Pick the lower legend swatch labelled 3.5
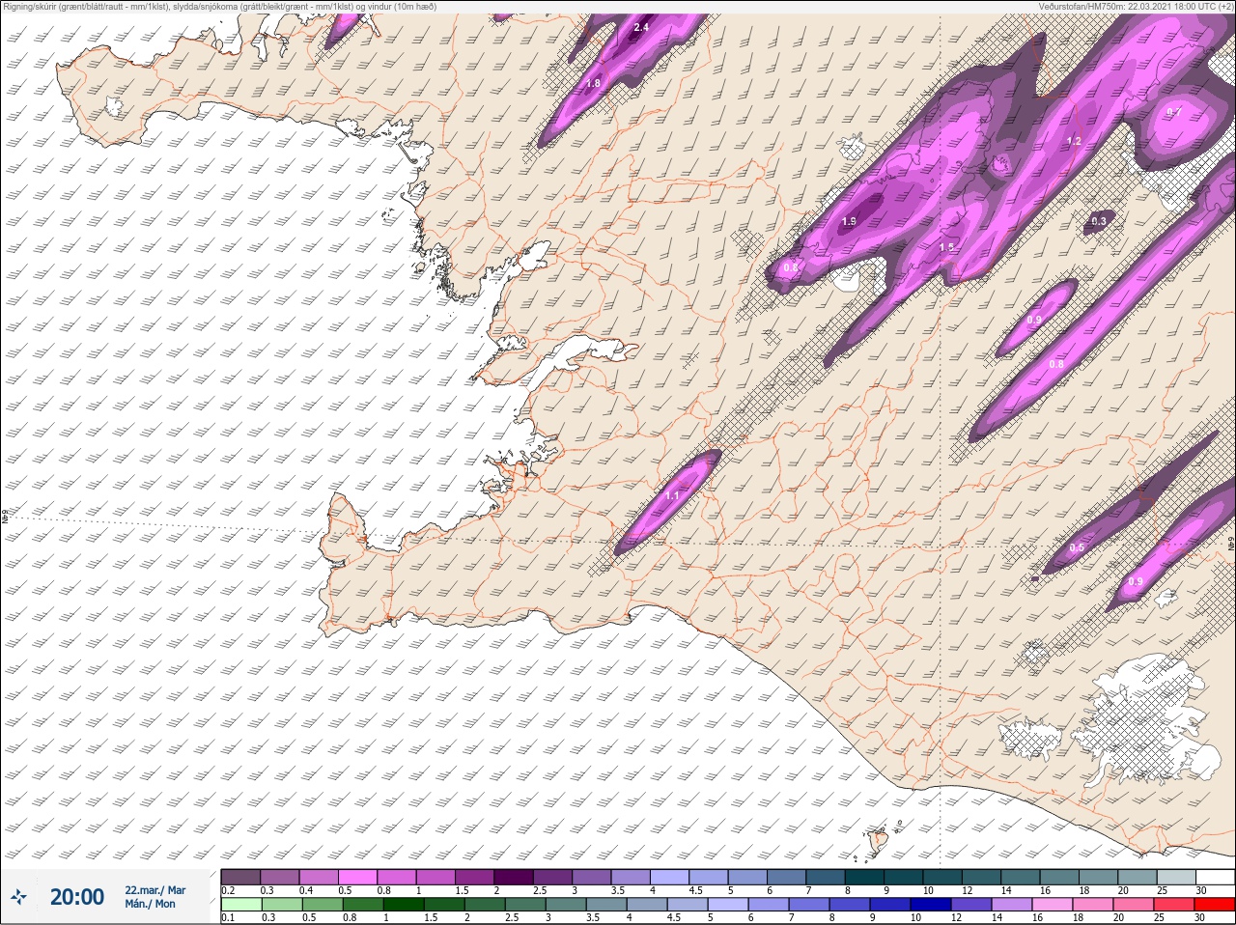 coord(605,905)
